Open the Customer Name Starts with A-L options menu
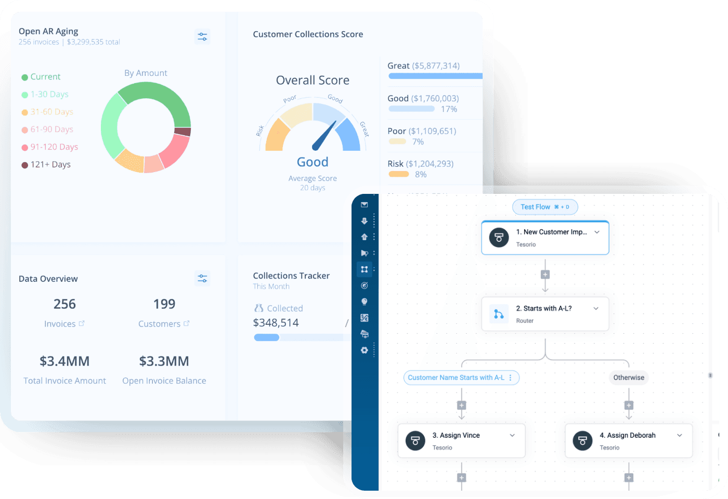 (x=510, y=378)
